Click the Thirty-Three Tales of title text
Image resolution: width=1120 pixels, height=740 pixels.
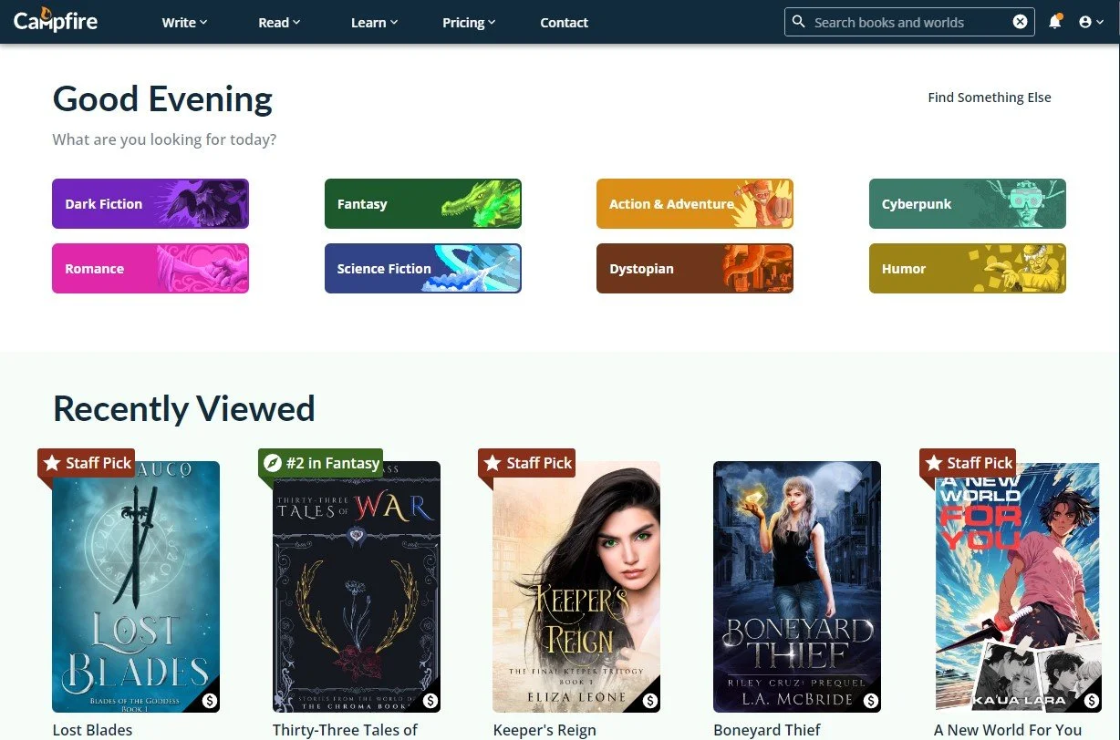pos(345,730)
